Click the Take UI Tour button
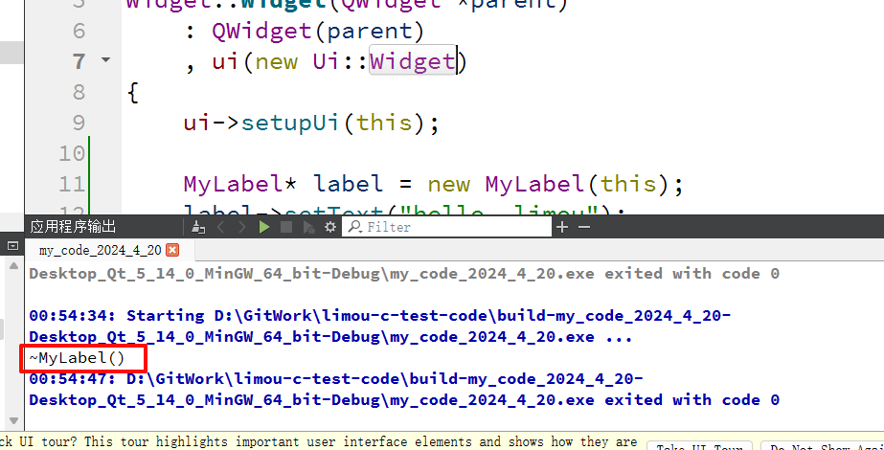This screenshot has width=884, height=450. pyautogui.click(x=700, y=446)
